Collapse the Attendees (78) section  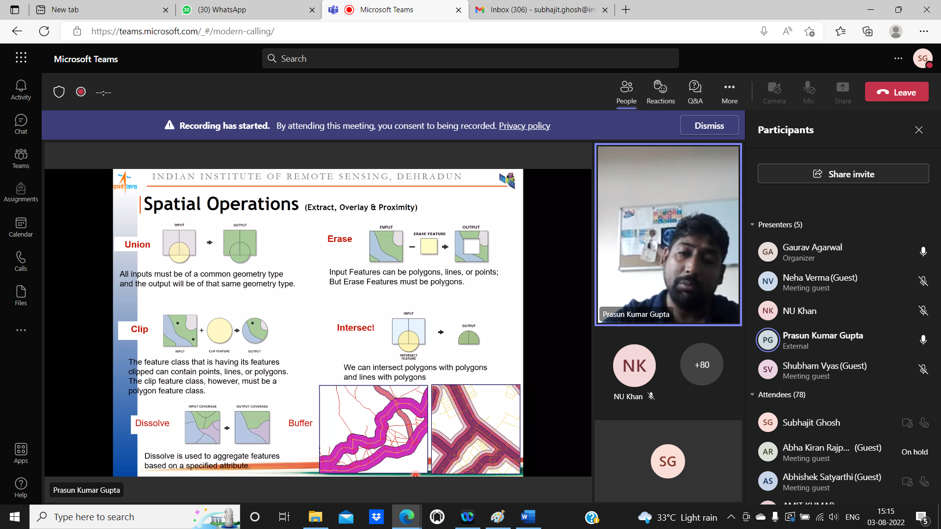click(752, 395)
